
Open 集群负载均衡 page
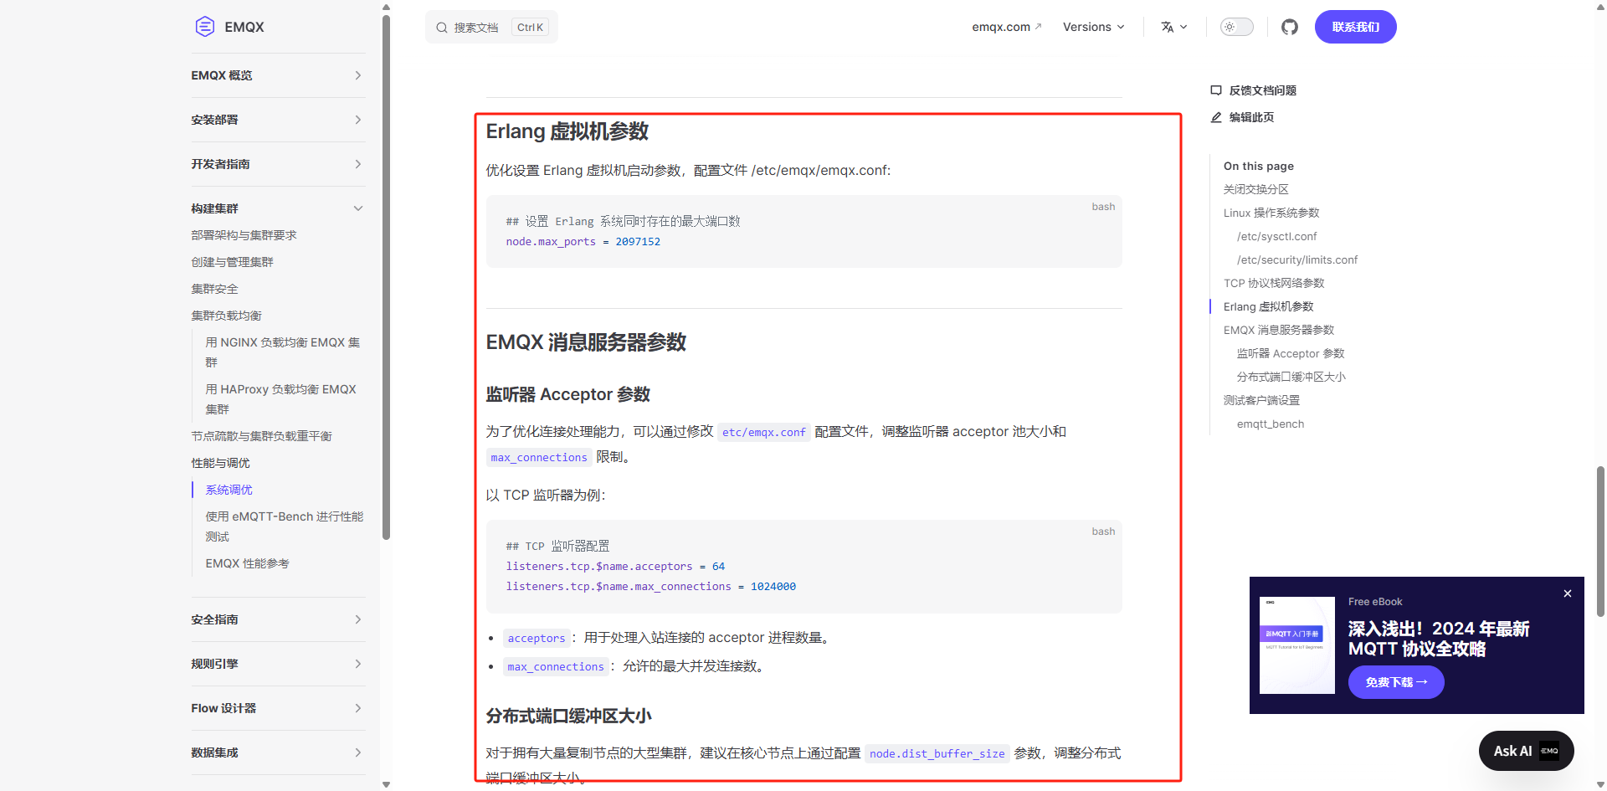click(x=226, y=316)
